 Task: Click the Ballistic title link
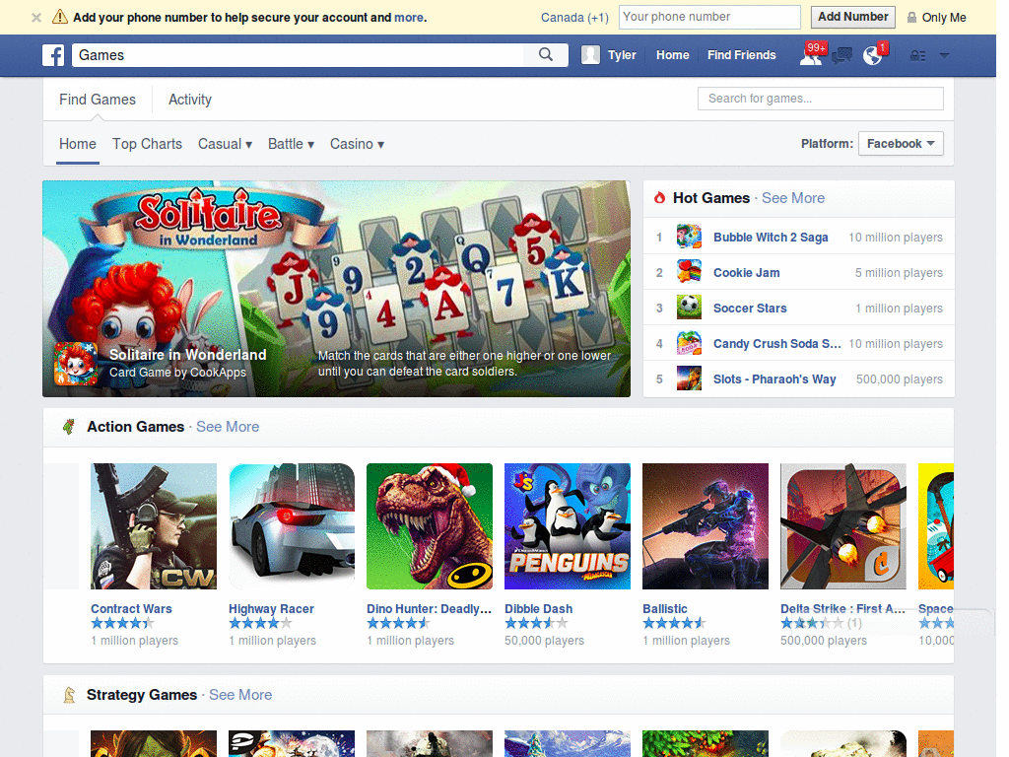[665, 609]
